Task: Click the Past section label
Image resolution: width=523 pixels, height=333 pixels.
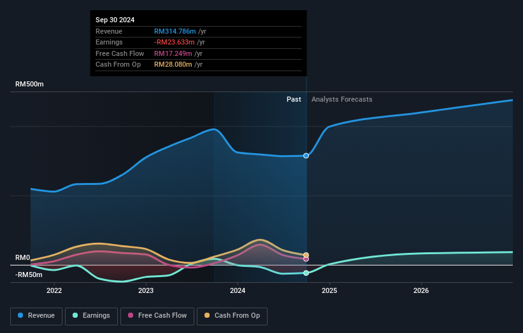Action: pyautogui.click(x=294, y=100)
